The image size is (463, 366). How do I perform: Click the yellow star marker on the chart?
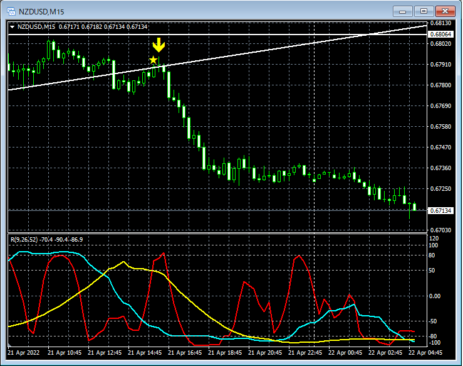(153, 60)
